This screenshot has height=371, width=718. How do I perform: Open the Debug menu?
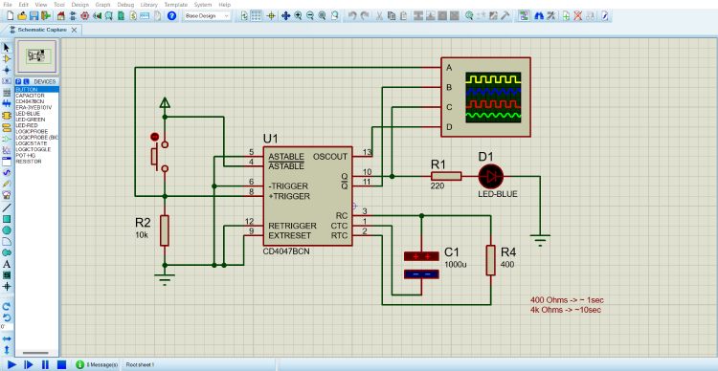pyautogui.click(x=125, y=4)
